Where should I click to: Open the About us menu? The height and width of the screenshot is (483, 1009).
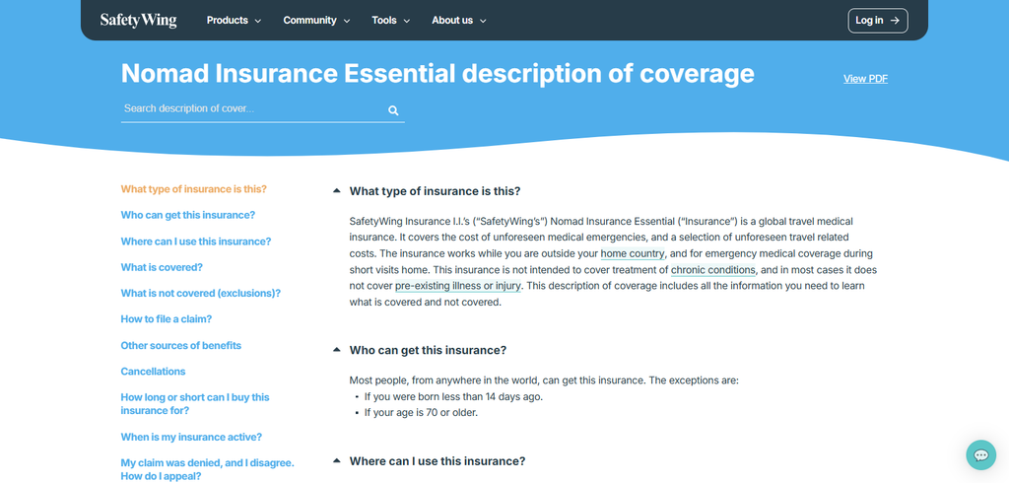pyautogui.click(x=459, y=21)
